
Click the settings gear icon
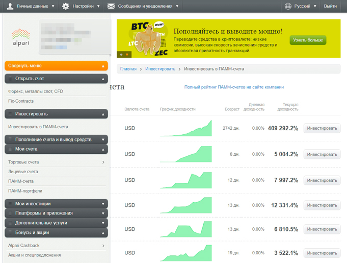click(x=65, y=6)
